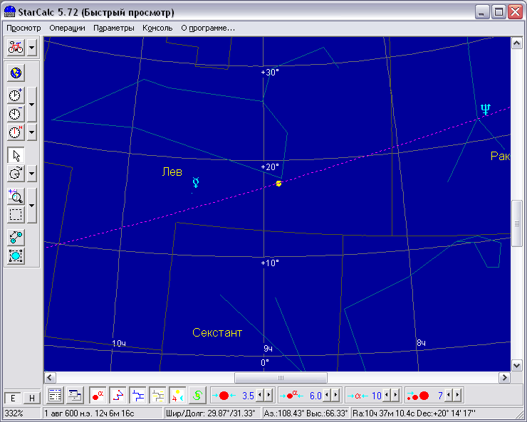The height and width of the screenshot is (422, 527).
Task: Select the zoom magnifier tool
Action: pos(16,196)
